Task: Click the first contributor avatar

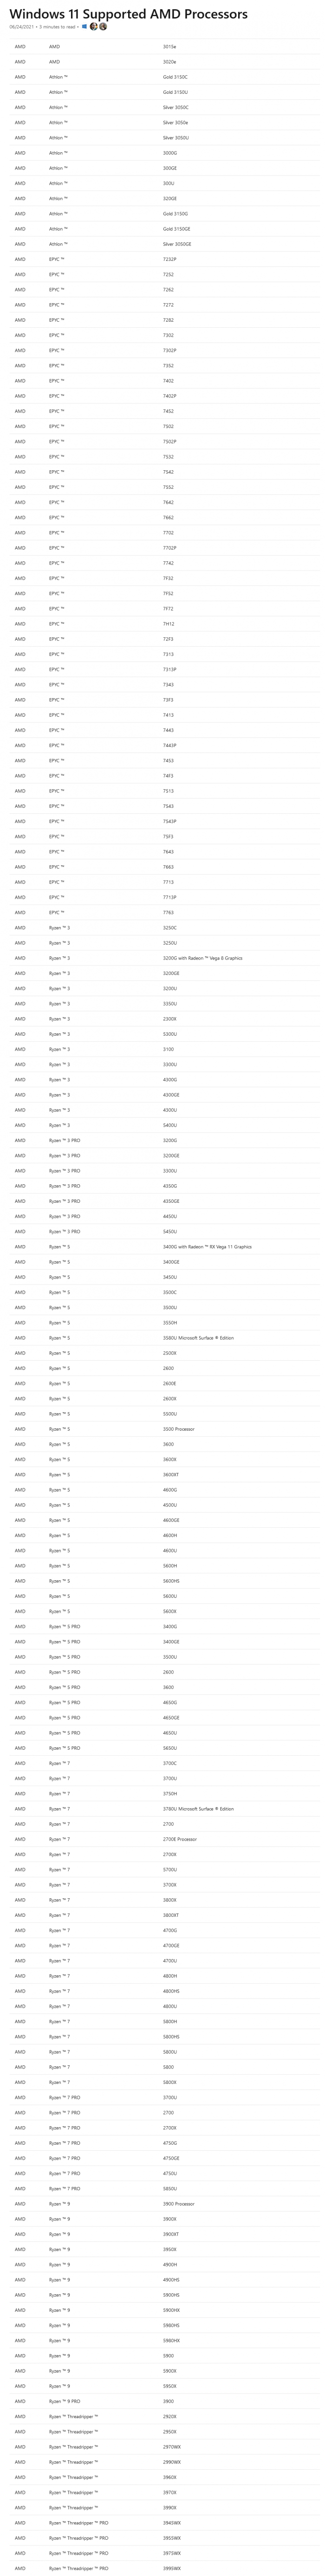Action: [94, 27]
